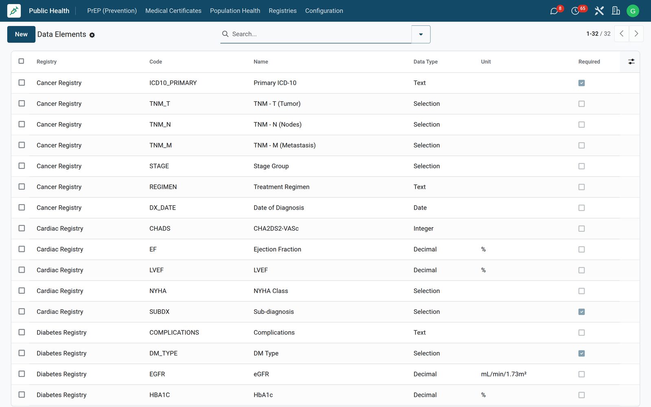Open optional columns adjust settings icon

coord(631,61)
